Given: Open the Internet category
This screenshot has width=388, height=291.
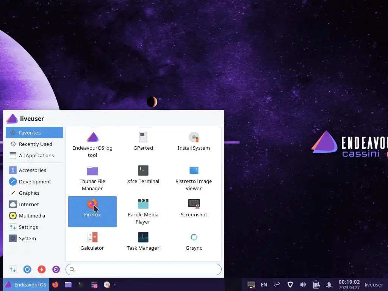Looking at the screenshot, I should click(x=34, y=204).
